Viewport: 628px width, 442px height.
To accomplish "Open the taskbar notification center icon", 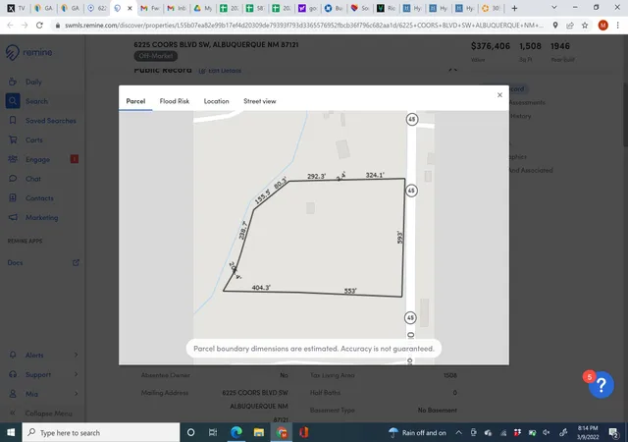I will [x=613, y=432].
